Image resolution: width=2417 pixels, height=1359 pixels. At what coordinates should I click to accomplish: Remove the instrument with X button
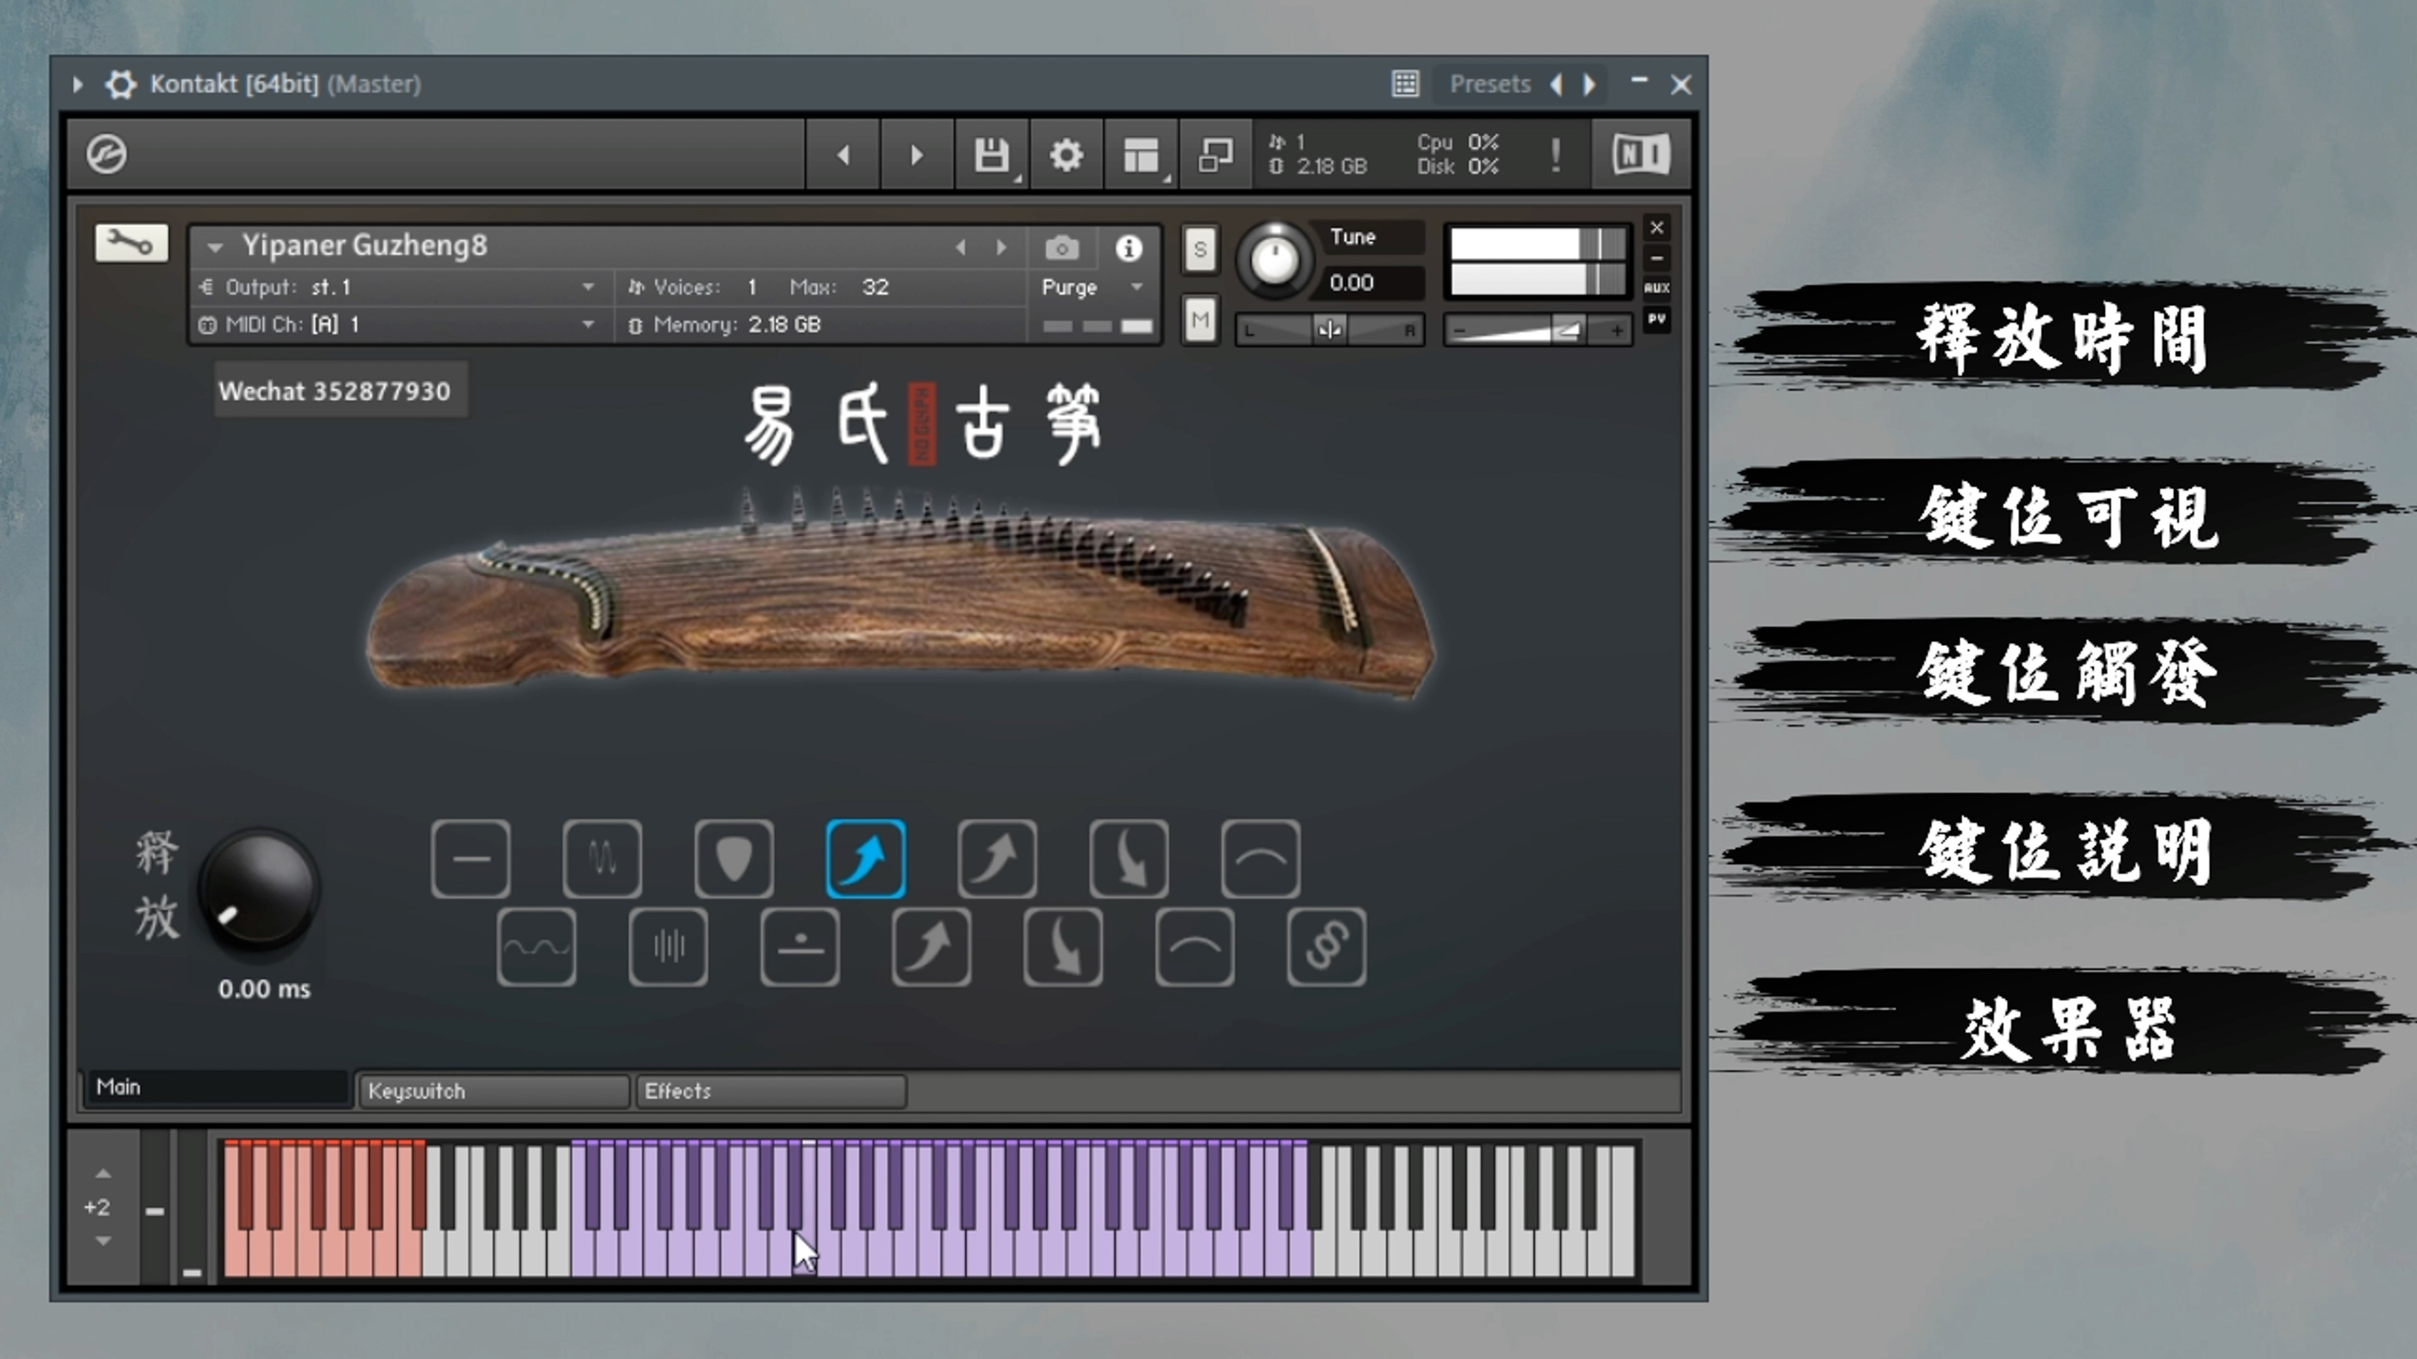click(x=1656, y=228)
